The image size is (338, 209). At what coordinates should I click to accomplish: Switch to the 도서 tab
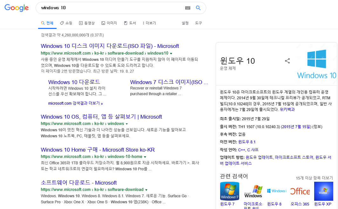point(130,23)
